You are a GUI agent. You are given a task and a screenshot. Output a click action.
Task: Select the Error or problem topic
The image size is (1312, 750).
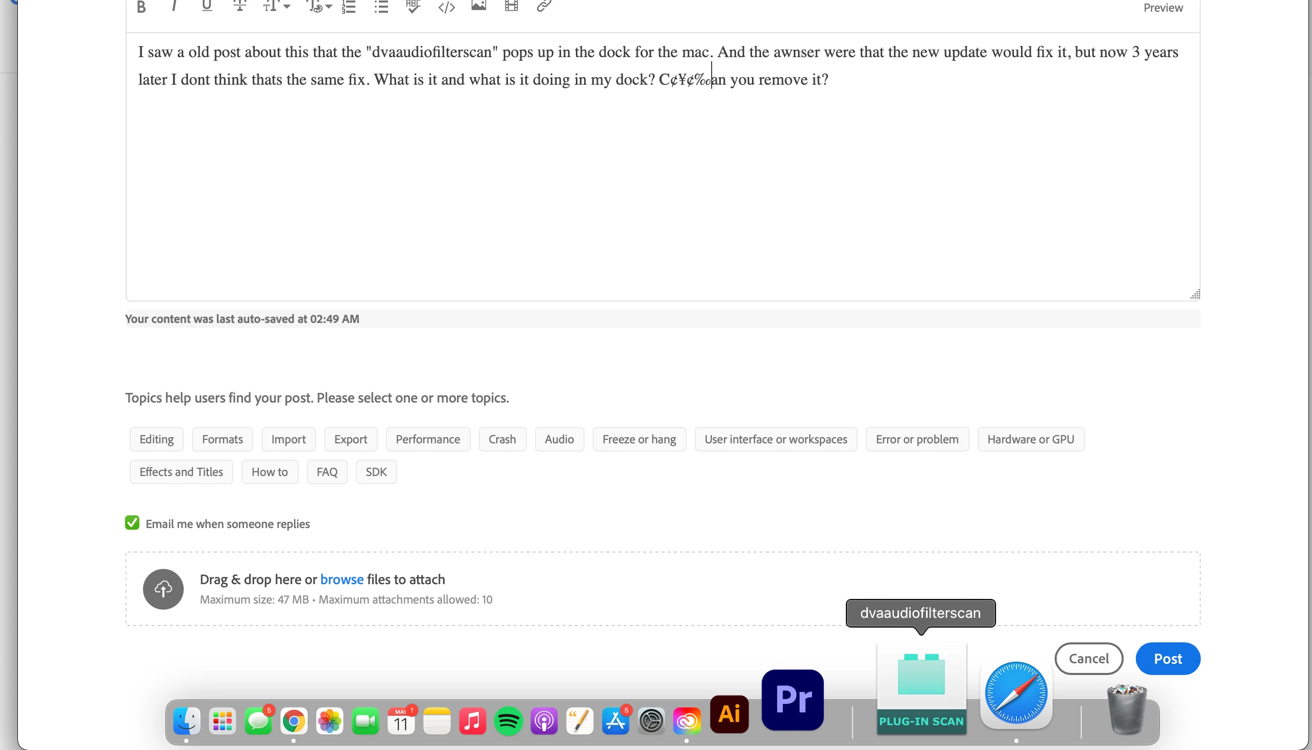coord(917,439)
